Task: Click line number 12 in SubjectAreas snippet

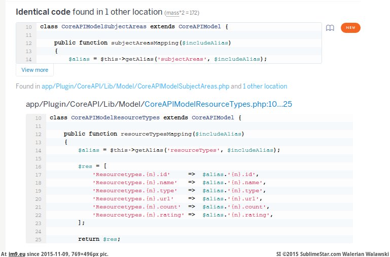Action: [28, 43]
